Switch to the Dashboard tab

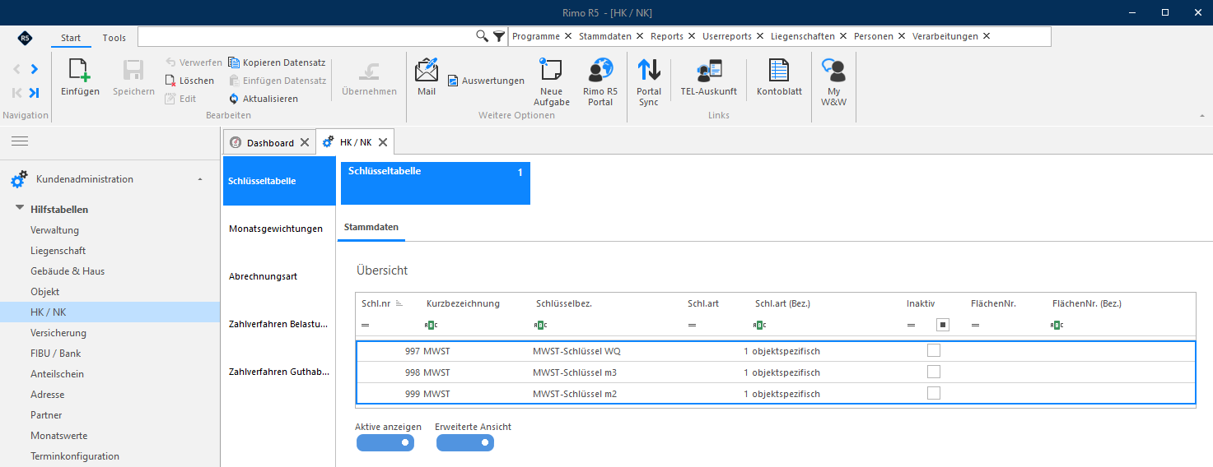point(269,142)
